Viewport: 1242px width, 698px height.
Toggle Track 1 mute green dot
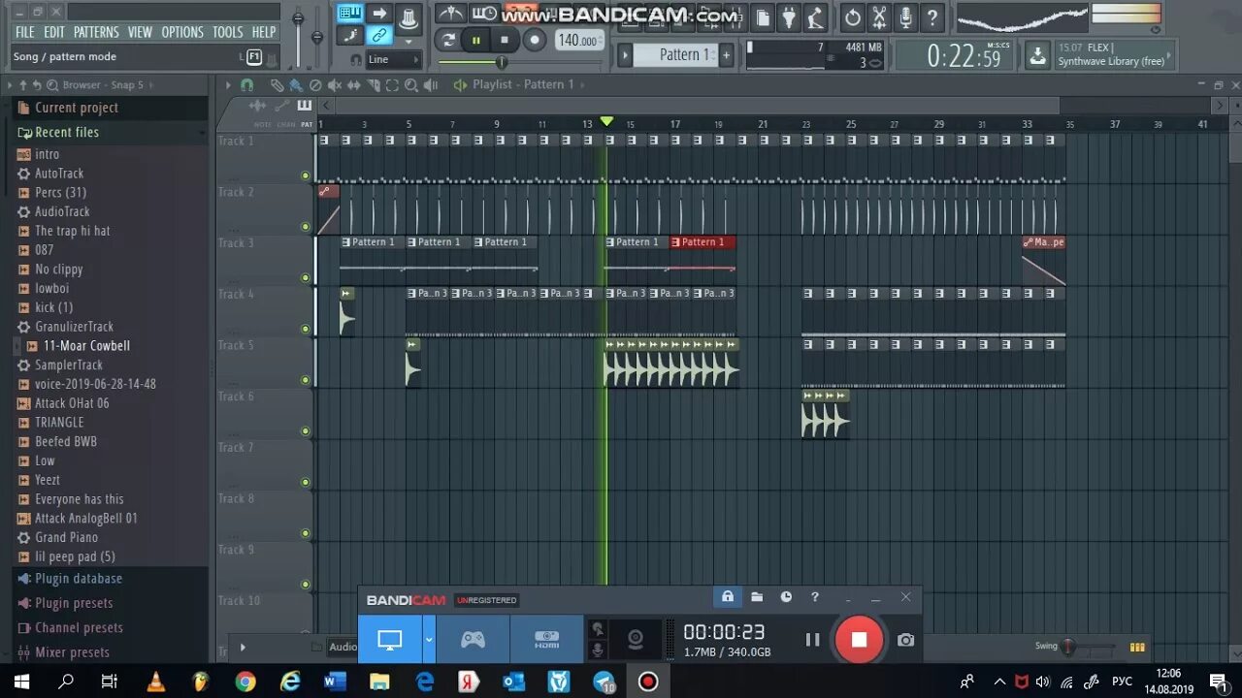306,175
